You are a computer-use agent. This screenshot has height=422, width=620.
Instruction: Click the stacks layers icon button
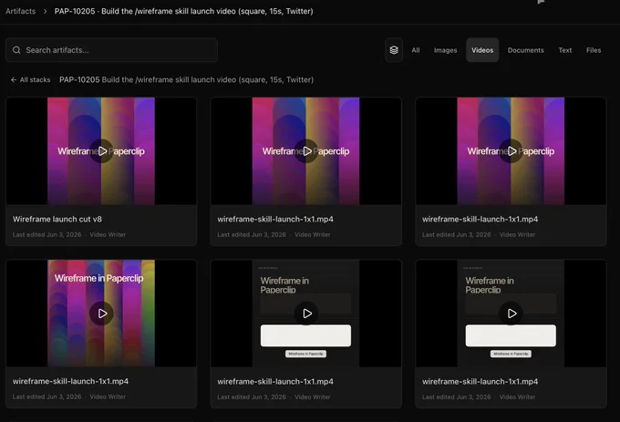(x=394, y=50)
